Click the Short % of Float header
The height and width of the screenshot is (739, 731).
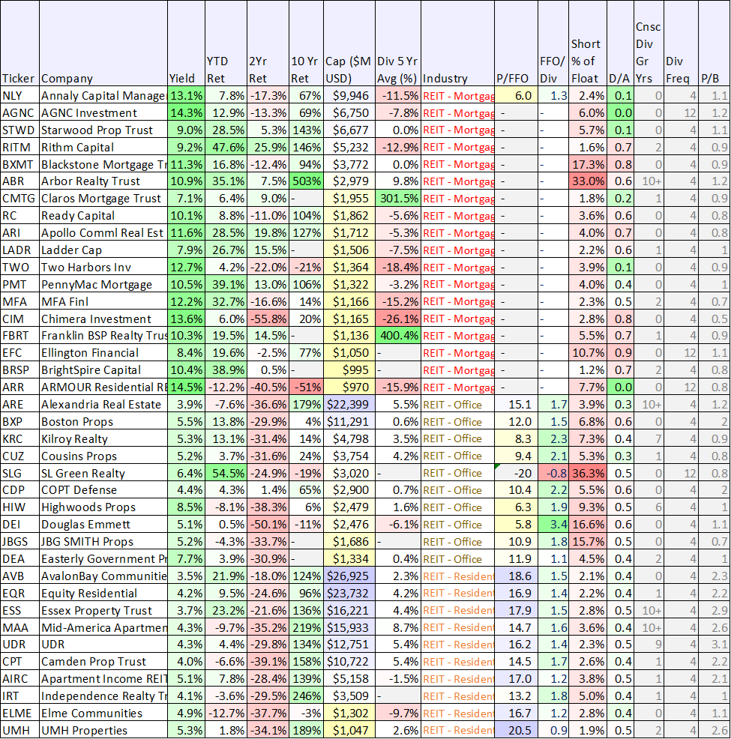pyautogui.click(x=588, y=43)
